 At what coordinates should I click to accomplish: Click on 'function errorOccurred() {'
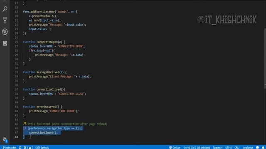(42, 107)
